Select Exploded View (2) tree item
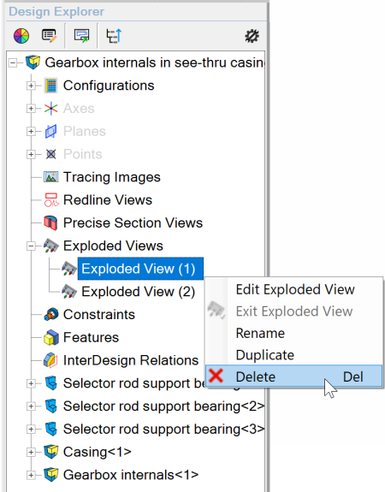Screen dimensions: 385x492 [x=138, y=292]
